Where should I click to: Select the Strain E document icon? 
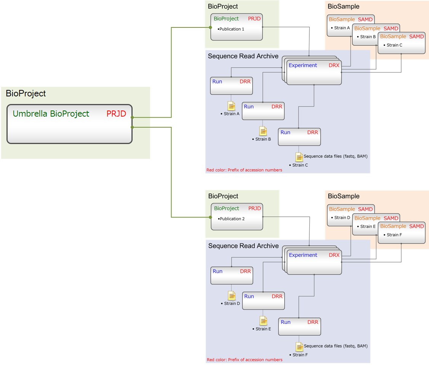tap(263, 320)
